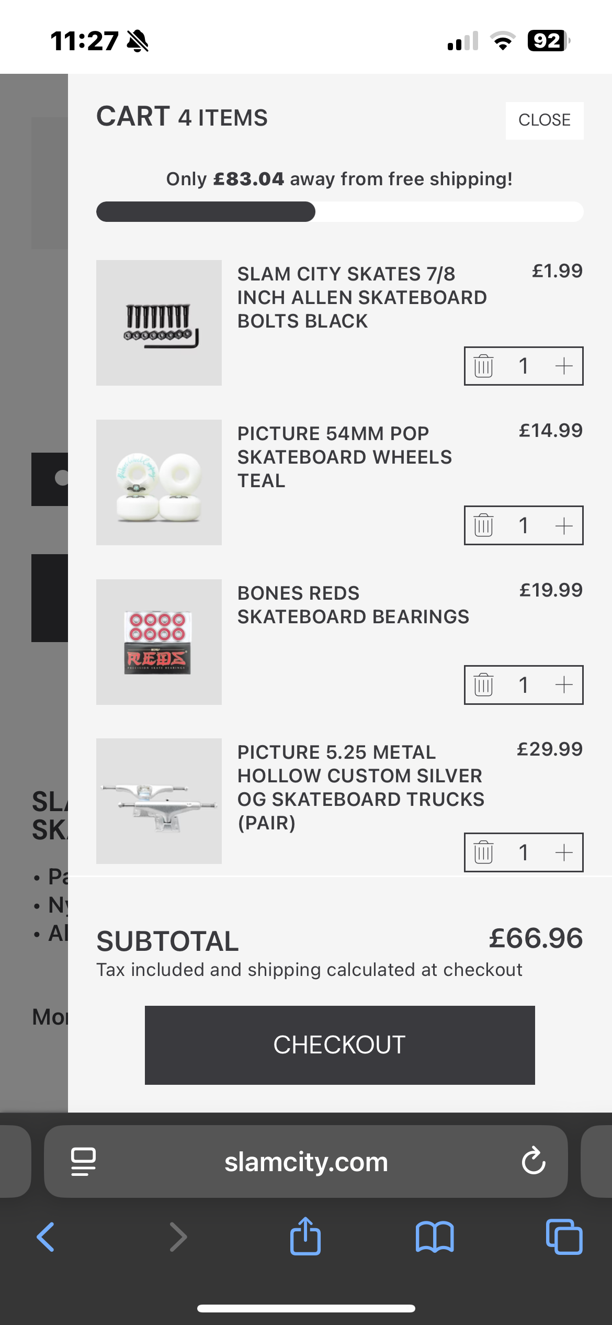Increase Bones Reds bearings quantity
The height and width of the screenshot is (1325, 612).
(x=563, y=685)
